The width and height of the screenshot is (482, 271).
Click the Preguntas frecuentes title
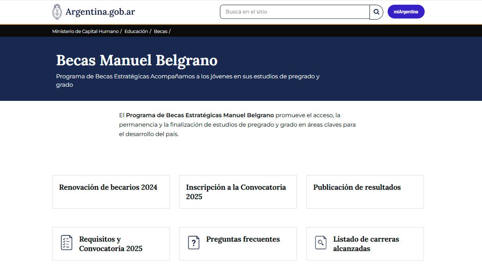pyautogui.click(x=243, y=239)
